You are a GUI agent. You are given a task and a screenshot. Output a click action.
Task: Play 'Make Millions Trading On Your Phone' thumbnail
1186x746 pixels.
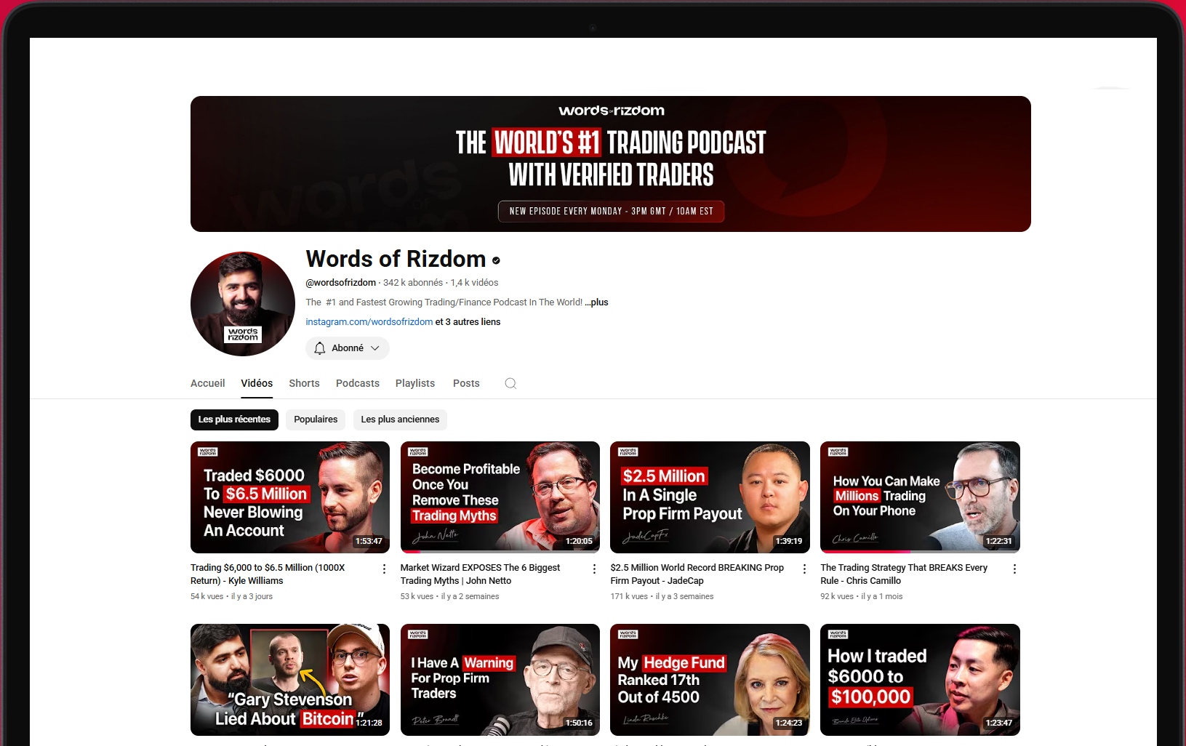click(920, 497)
